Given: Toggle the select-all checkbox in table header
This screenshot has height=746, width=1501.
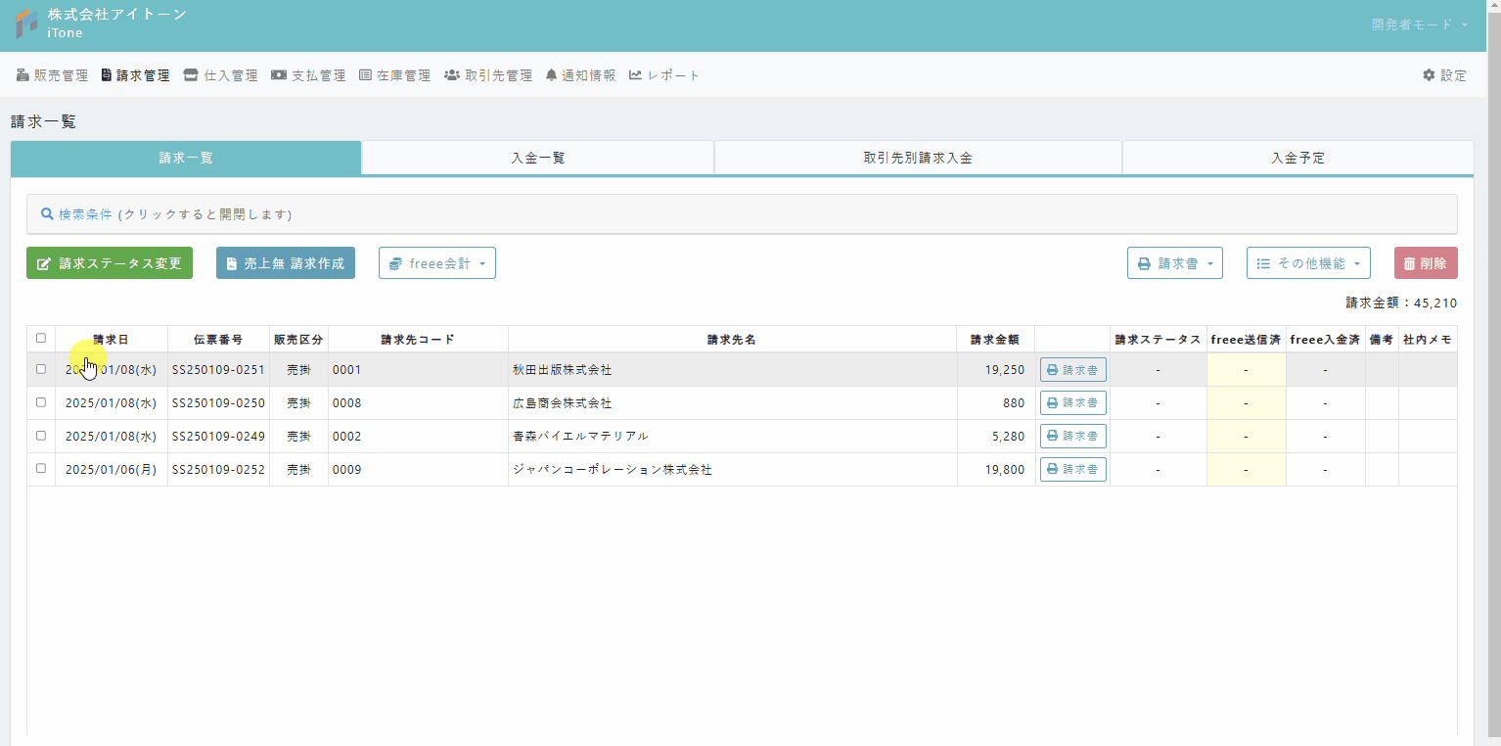Looking at the screenshot, I should [x=41, y=338].
